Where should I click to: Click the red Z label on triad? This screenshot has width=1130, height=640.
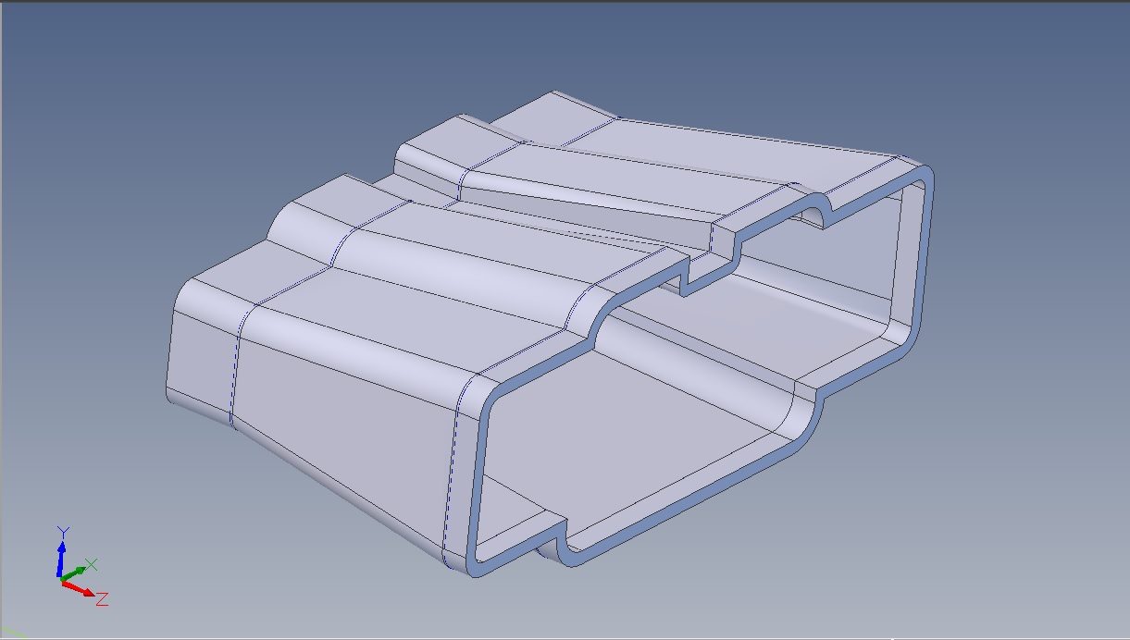click(102, 599)
